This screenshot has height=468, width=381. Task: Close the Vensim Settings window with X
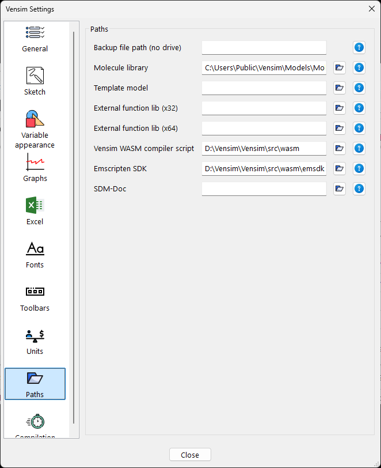[371, 9]
